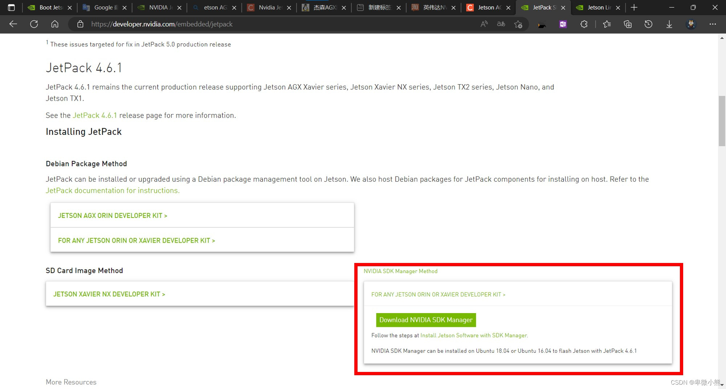Click the More Resources heading

point(71,382)
